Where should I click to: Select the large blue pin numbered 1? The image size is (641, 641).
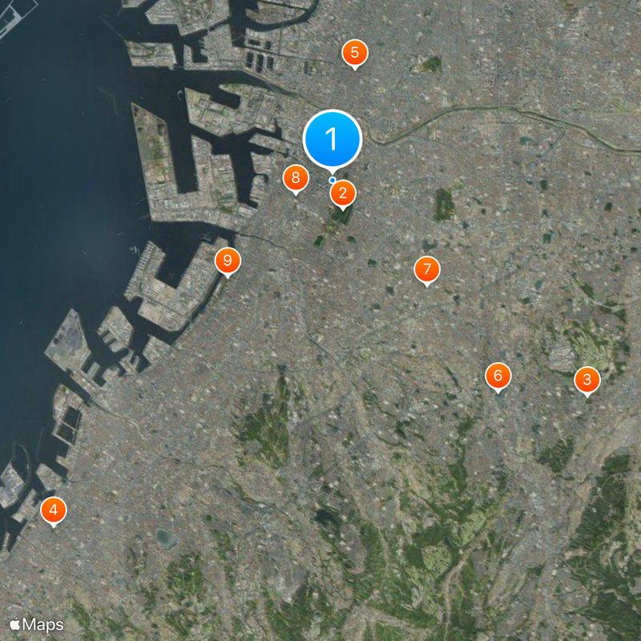(333, 139)
